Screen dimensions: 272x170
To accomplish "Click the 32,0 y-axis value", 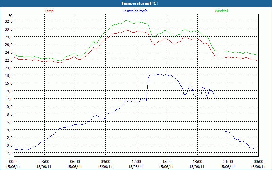I will pyautogui.click(x=9, y=21).
